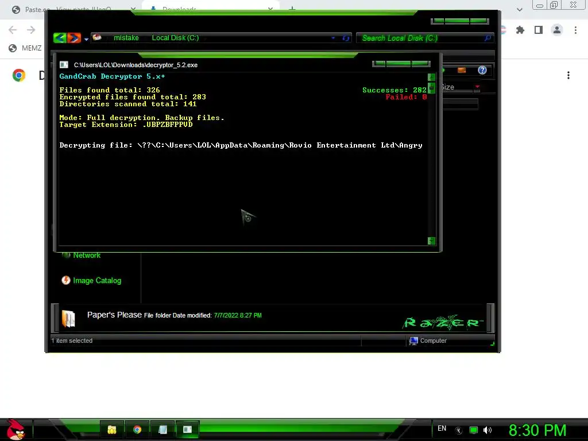This screenshot has width=588, height=441.
Task: Click the Size column header
Action: click(457, 87)
